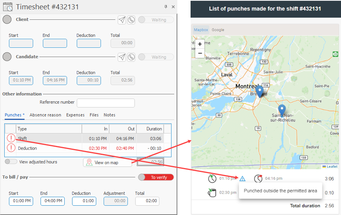Click the Client send message paper plane icon
The image size is (341, 215).
pyautogui.click(x=122, y=20)
